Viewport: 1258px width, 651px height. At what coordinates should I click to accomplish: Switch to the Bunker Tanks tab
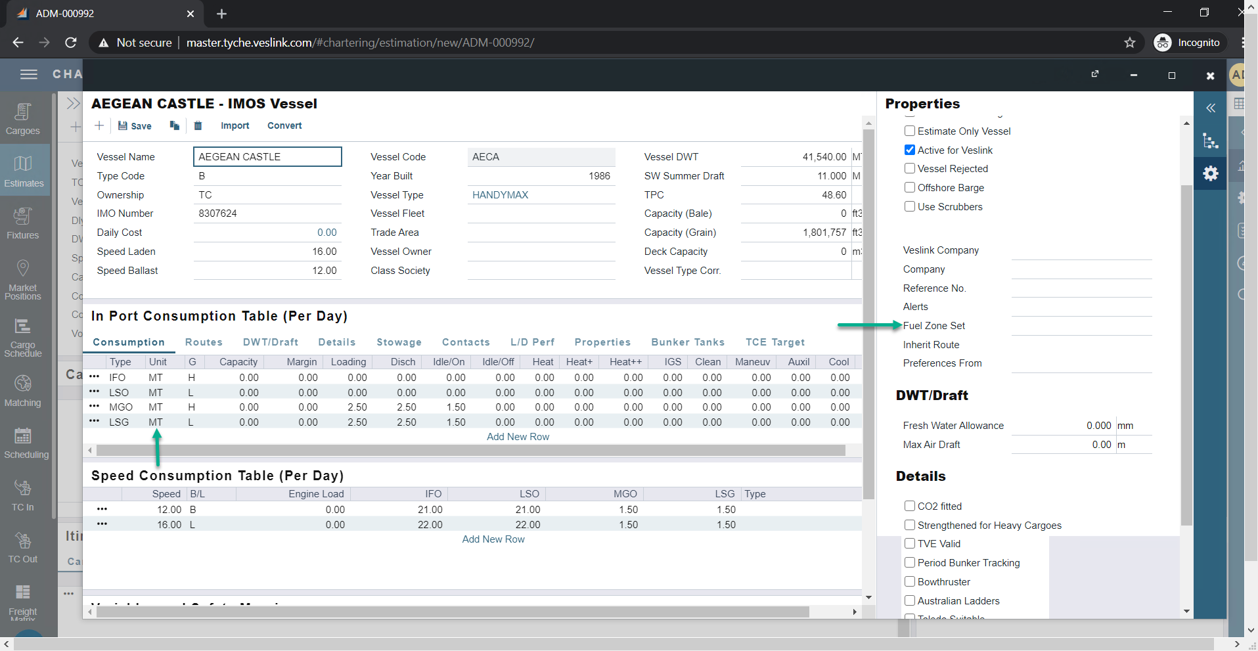tap(688, 342)
